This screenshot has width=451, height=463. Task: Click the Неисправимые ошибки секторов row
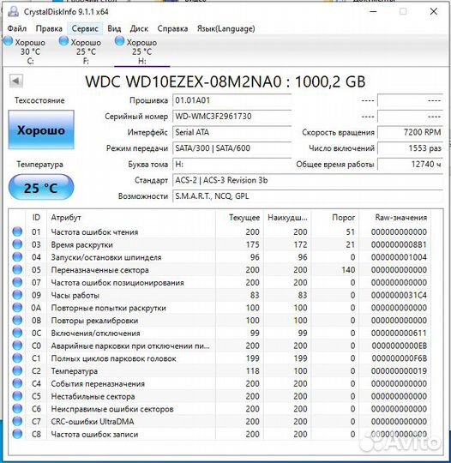pyautogui.click(x=219, y=409)
